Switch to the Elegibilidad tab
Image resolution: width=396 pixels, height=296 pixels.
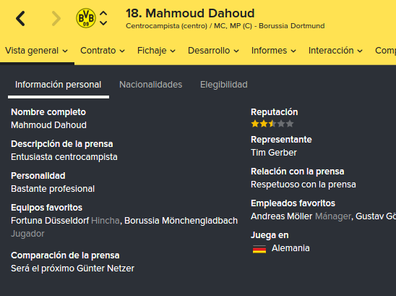[224, 85]
